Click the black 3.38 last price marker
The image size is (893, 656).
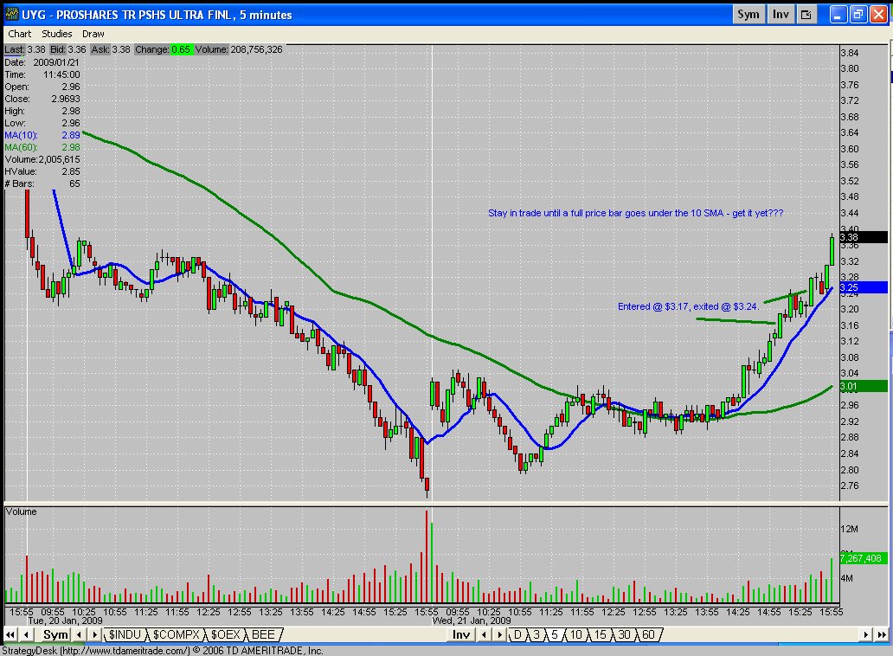[864, 237]
